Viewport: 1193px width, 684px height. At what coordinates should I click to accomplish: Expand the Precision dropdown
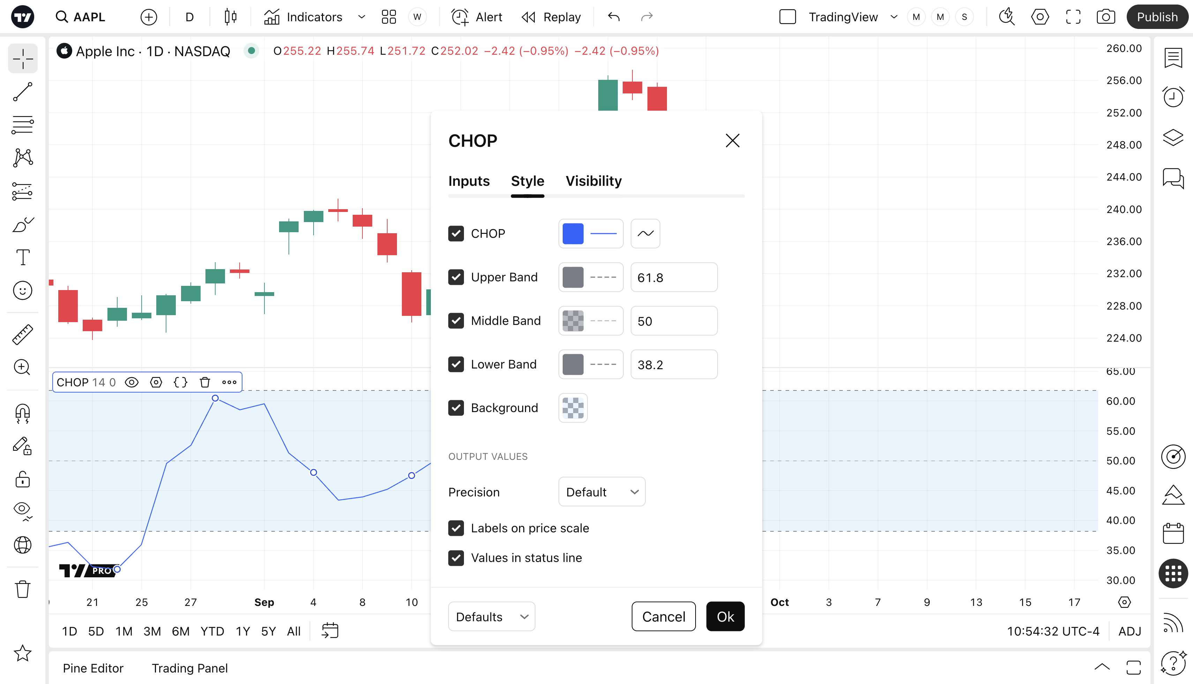coord(601,492)
